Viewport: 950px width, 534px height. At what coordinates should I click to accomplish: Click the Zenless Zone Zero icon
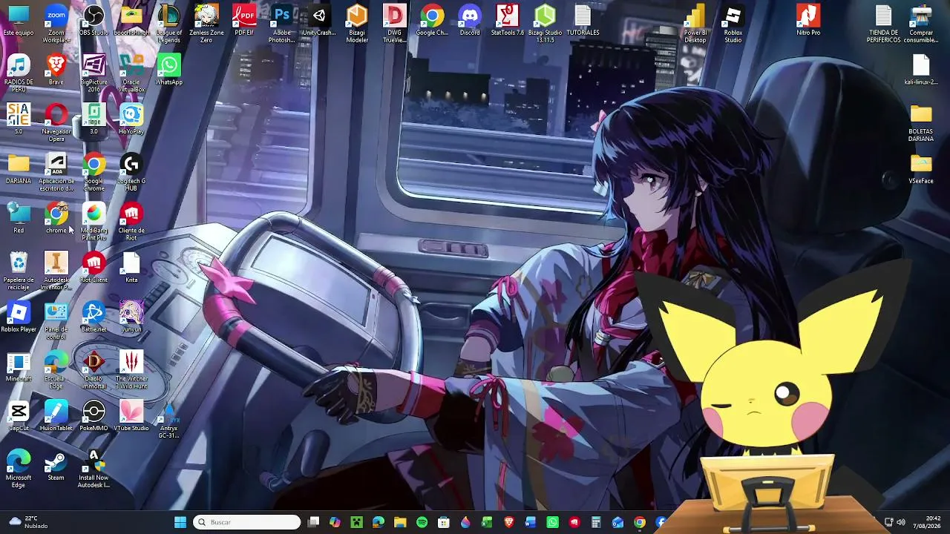[x=206, y=24]
